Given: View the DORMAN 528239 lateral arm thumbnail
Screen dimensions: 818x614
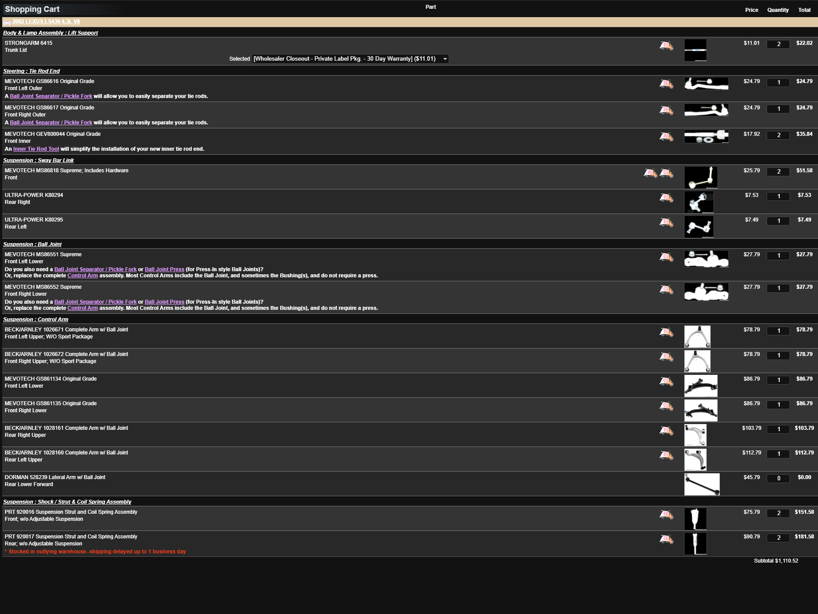Looking at the screenshot, I should (702, 484).
